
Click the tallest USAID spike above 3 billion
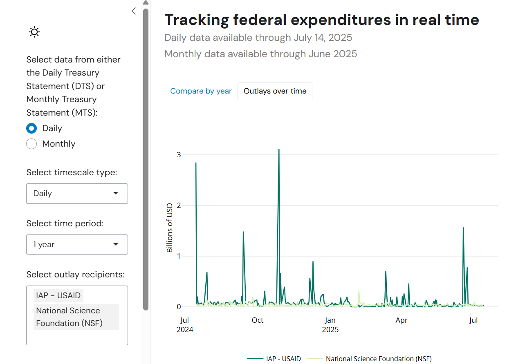click(x=279, y=150)
